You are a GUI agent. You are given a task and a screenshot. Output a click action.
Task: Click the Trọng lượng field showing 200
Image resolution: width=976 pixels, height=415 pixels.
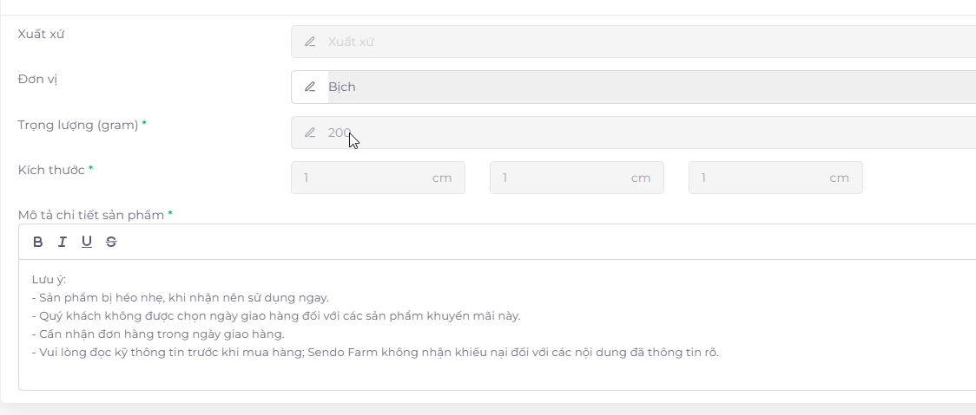pyautogui.click(x=633, y=133)
